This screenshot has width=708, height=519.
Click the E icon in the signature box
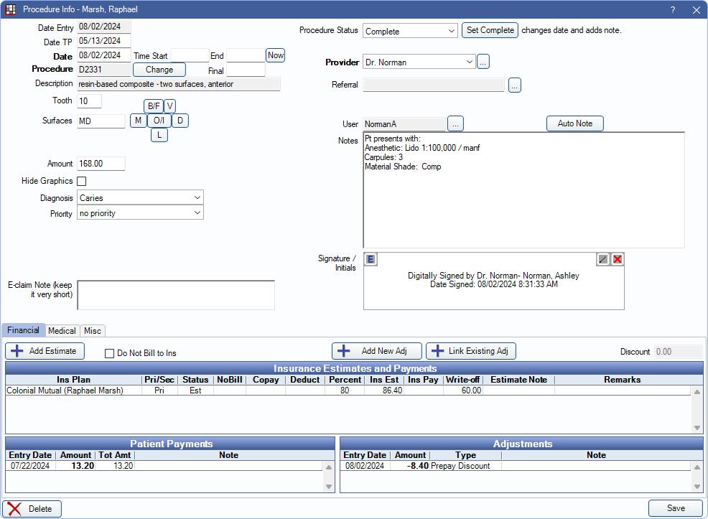(371, 259)
